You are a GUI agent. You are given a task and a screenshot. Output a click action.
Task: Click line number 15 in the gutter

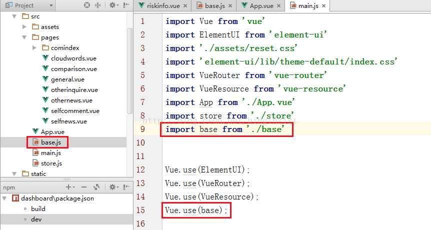(x=140, y=210)
